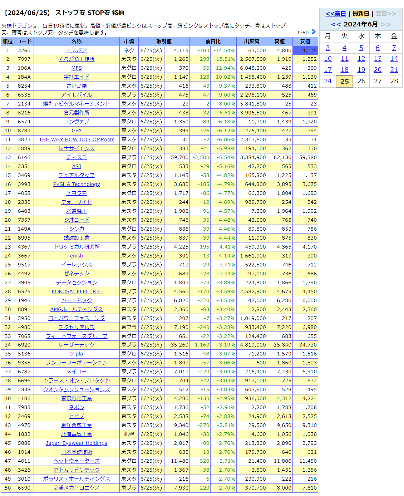Open the トヨクモ stock link

[77, 193]
